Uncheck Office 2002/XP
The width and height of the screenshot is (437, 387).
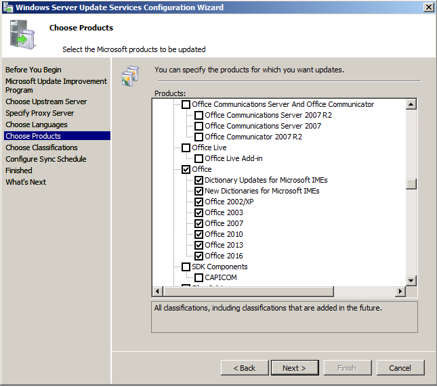199,202
